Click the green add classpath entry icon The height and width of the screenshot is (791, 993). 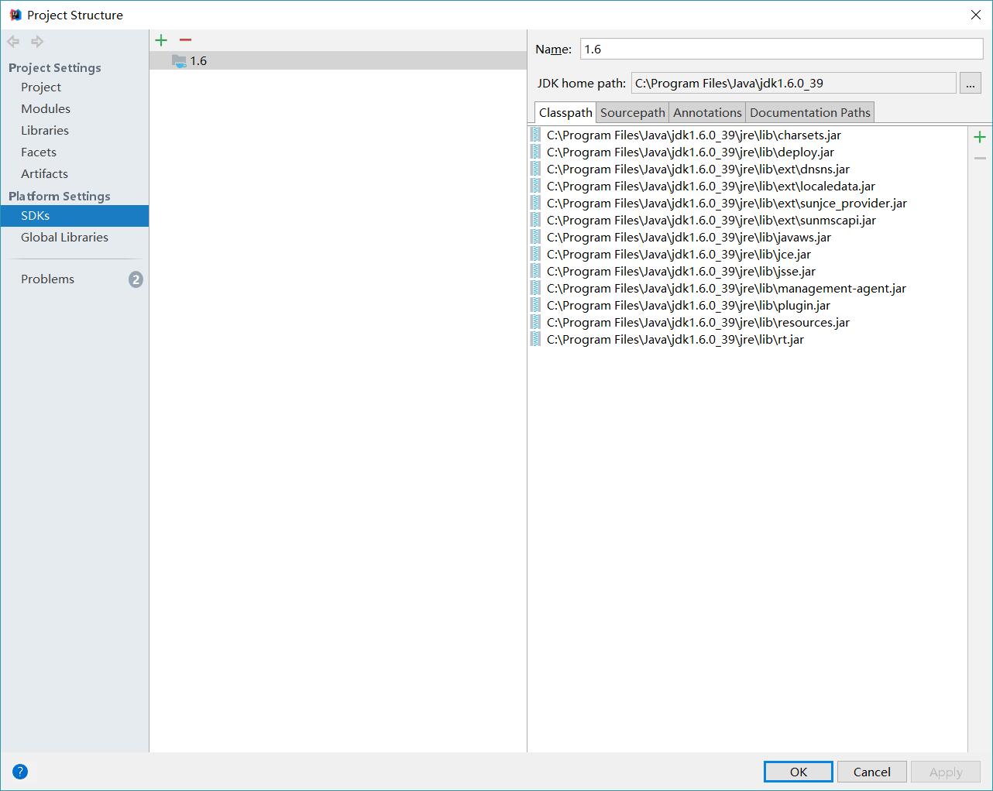point(980,137)
